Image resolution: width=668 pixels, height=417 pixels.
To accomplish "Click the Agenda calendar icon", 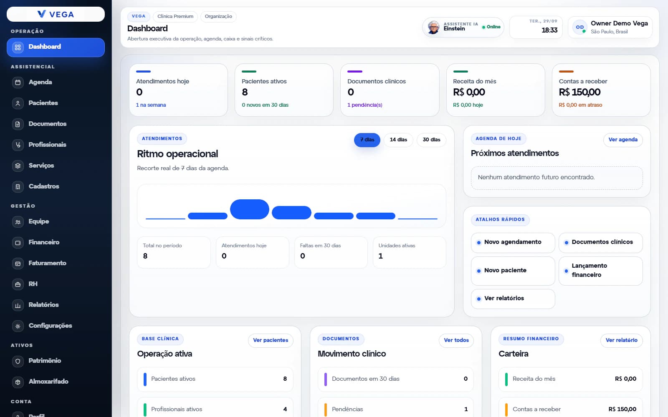I will tap(18, 82).
